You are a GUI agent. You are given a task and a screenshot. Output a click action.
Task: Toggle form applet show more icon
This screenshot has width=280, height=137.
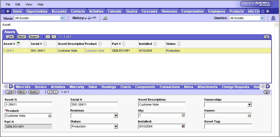[x=266, y=92]
